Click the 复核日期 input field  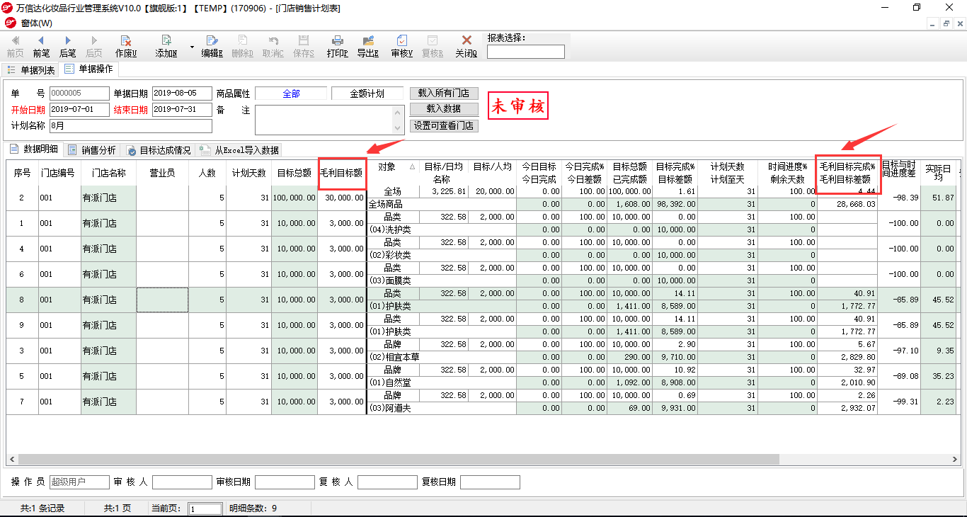coord(490,482)
